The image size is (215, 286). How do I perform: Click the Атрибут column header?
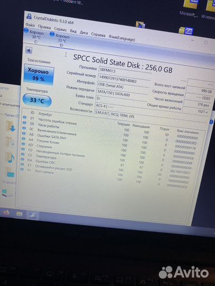click(45, 114)
